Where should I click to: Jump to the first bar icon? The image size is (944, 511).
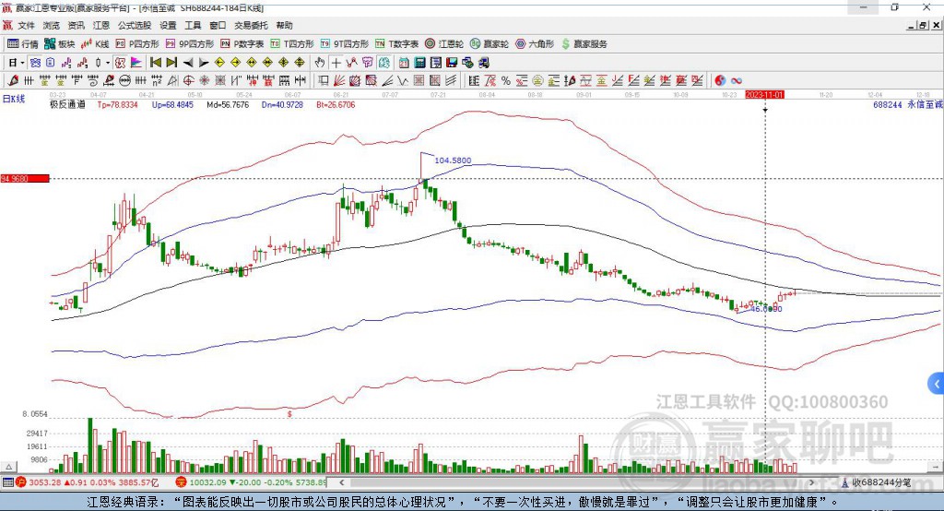pyautogui.click(x=155, y=63)
